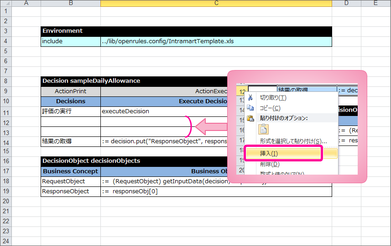Click the Copy icon in context menu
The height and width of the screenshot is (246, 391).
point(250,108)
